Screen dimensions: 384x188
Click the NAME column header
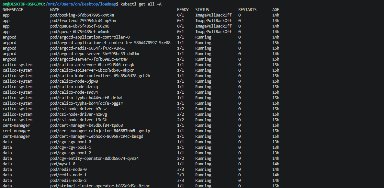(55, 10)
